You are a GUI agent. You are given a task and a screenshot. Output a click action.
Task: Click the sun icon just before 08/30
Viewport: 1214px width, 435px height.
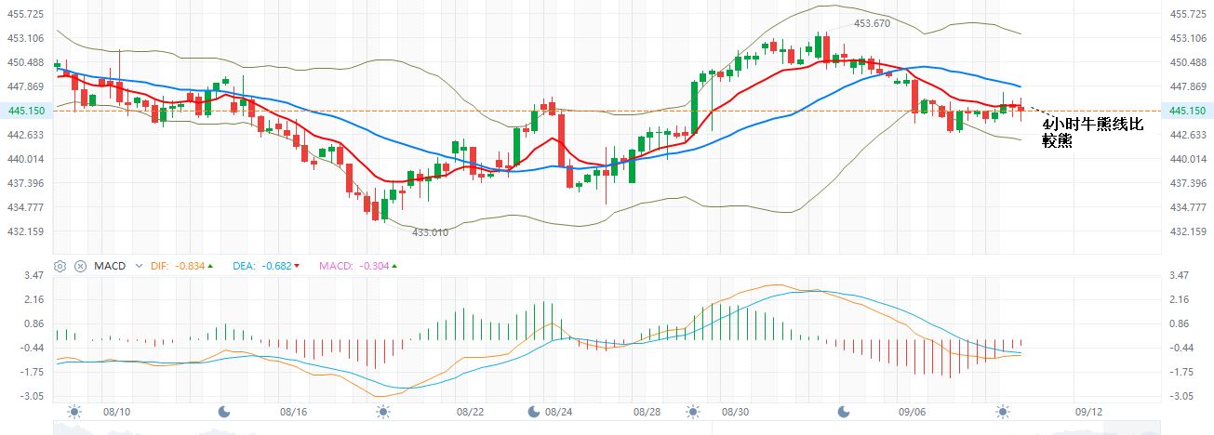tap(692, 411)
